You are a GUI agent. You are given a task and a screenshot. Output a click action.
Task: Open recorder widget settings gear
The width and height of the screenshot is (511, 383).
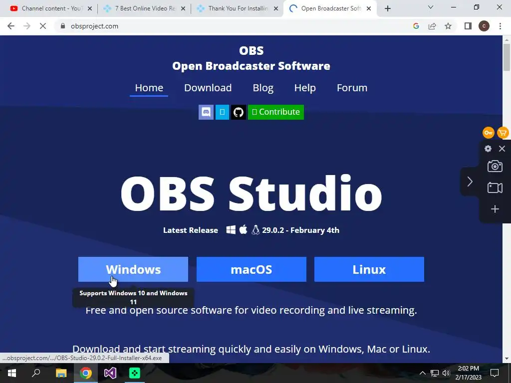pos(488,149)
